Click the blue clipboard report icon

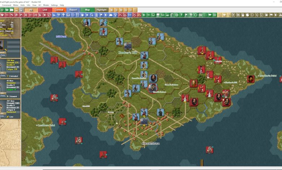tap(97, 15)
